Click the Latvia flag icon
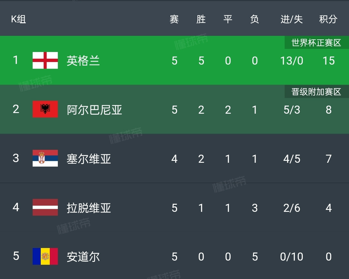The width and height of the screenshot is (349, 279). (x=45, y=208)
